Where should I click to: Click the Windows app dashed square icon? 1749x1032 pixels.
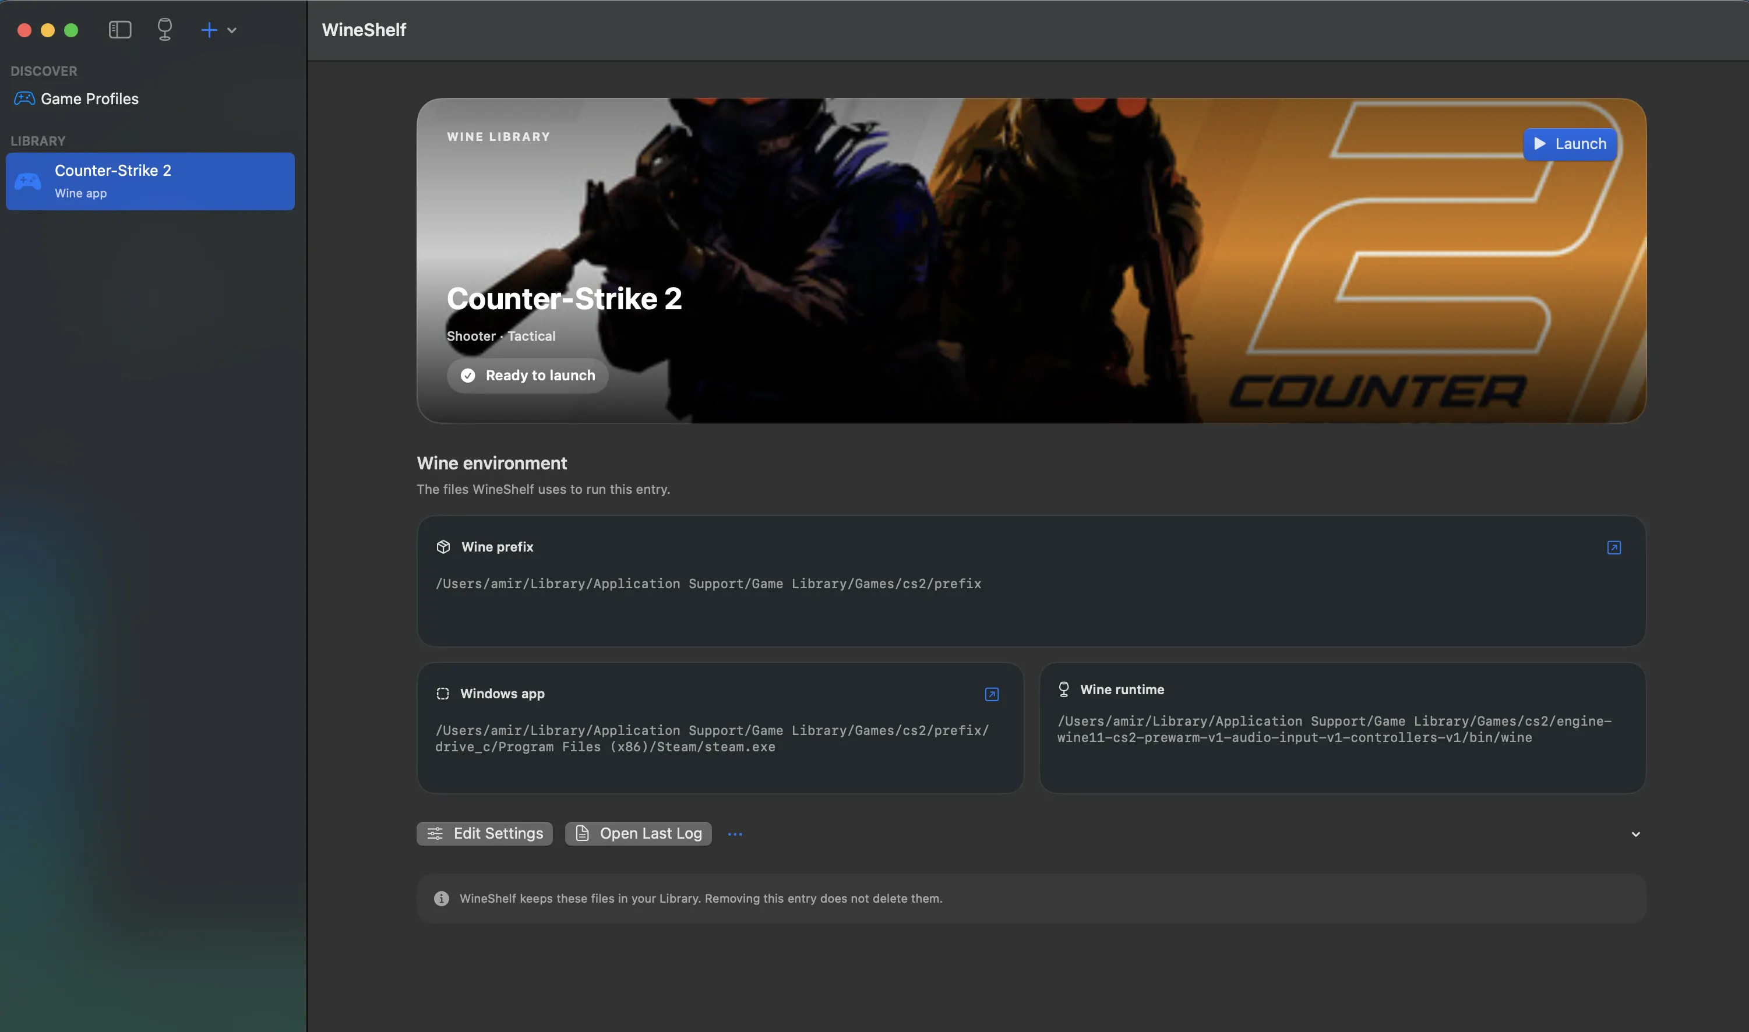[x=442, y=694]
